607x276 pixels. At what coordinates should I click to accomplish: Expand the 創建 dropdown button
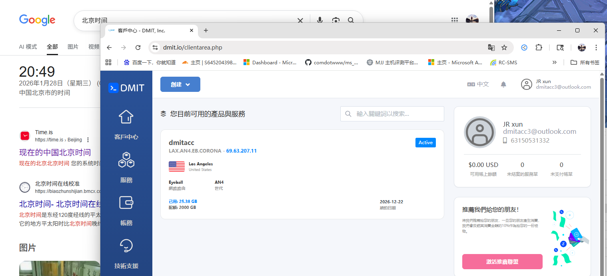click(x=180, y=84)
